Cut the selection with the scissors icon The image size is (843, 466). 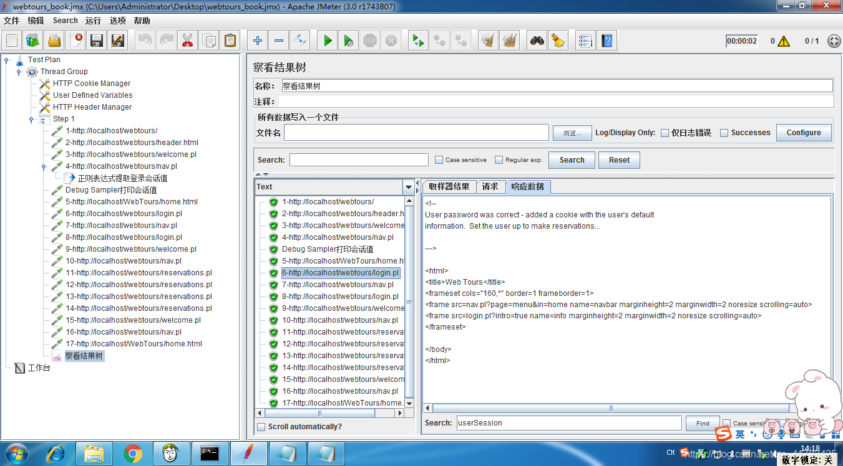187,41
